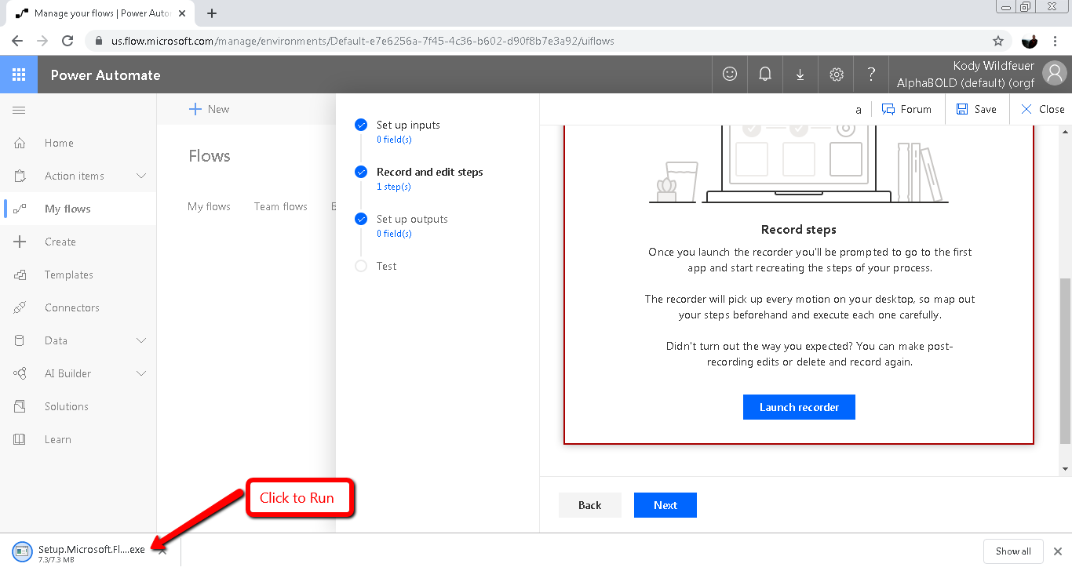This screenshot has width=1072, height=571.
Task: Go to the Set up outputs step
Action: tap(412, 219)
